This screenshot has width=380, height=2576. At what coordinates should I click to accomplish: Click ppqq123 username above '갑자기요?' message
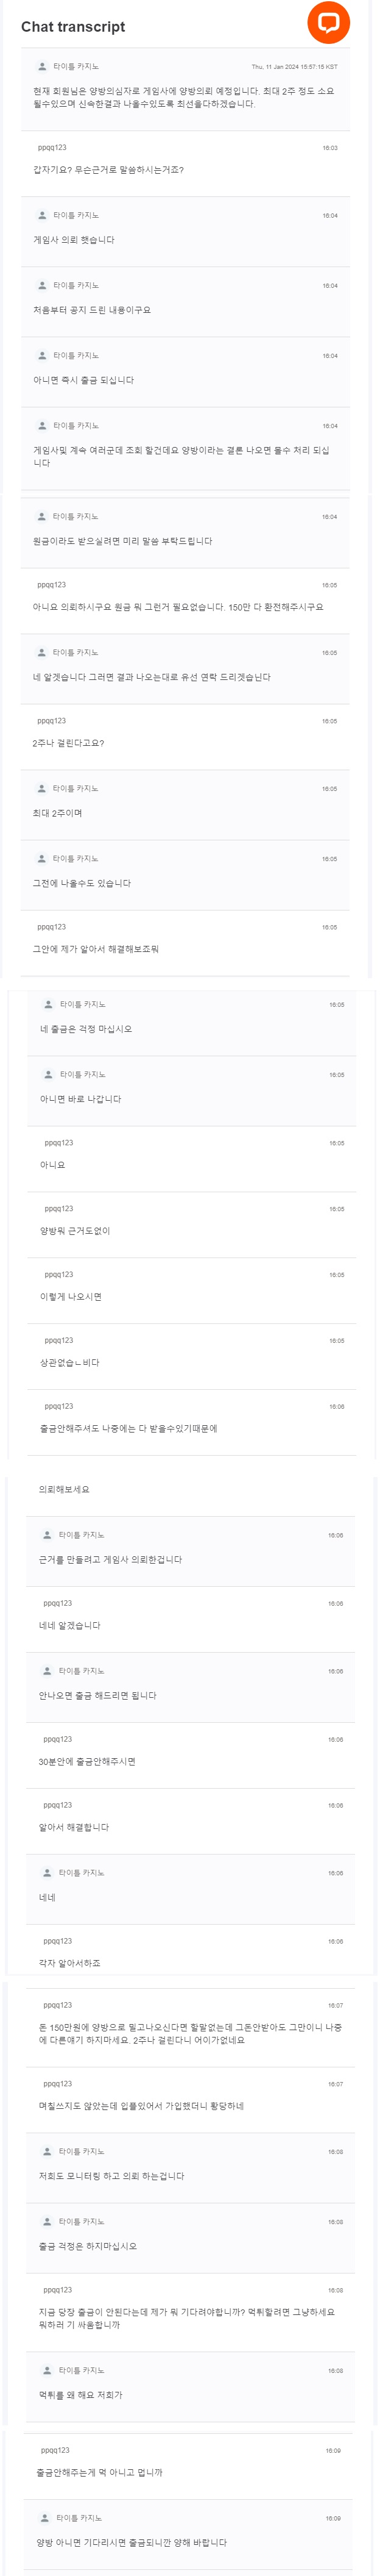(x=52, y=147)
